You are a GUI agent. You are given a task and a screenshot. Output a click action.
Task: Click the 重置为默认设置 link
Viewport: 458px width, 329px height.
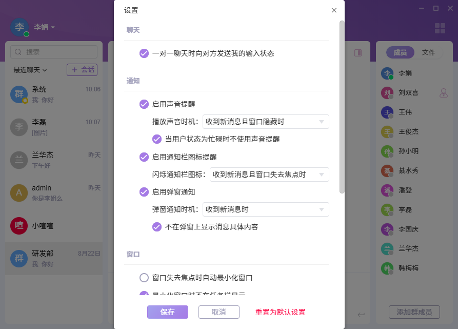[x=281, y=312]
